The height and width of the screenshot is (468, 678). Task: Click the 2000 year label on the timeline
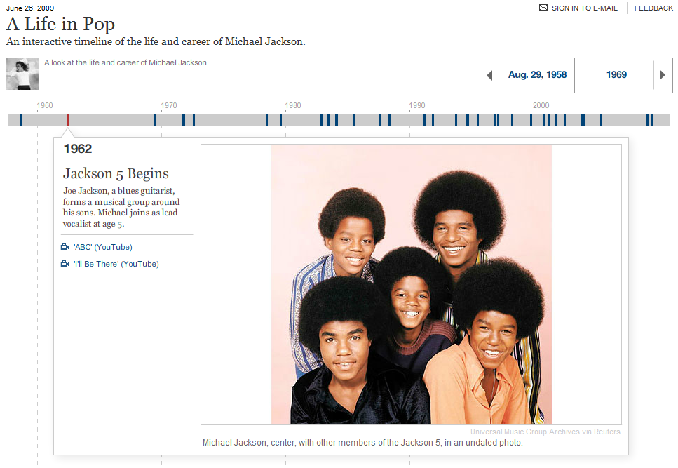tap(541, 105)
